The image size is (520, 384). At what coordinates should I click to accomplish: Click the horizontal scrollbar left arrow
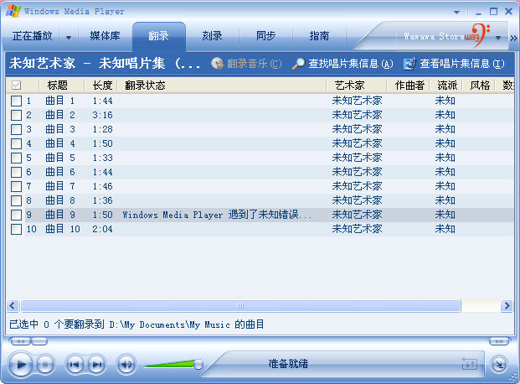[x=13, y=305]
